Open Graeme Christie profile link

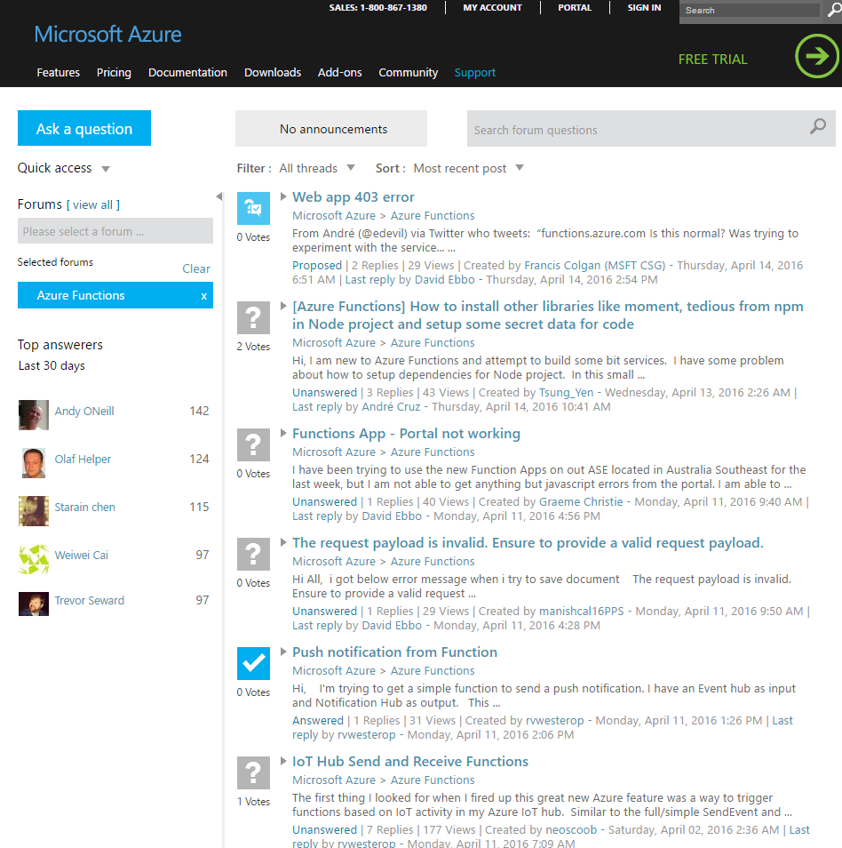[581, 502]
